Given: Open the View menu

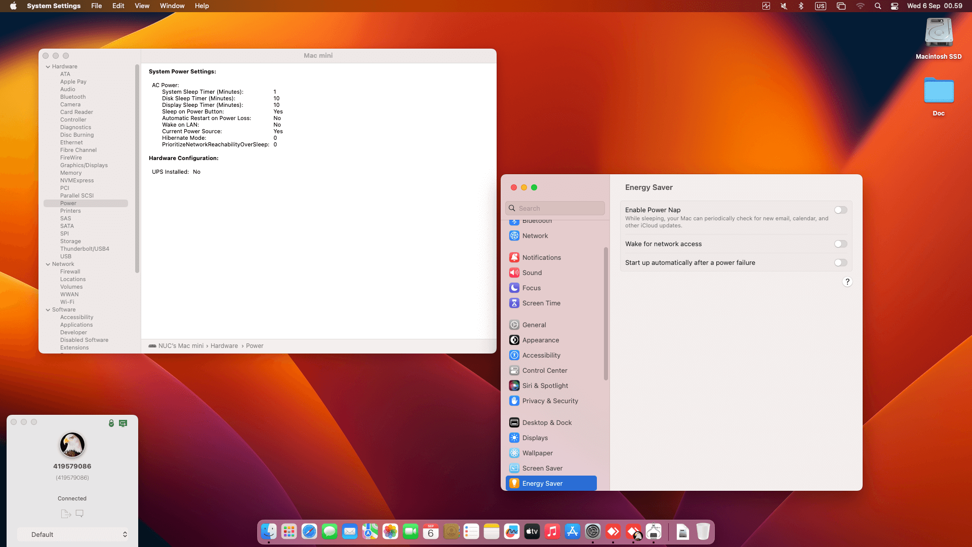Looking at the screenshot, I should pos(142,6).
